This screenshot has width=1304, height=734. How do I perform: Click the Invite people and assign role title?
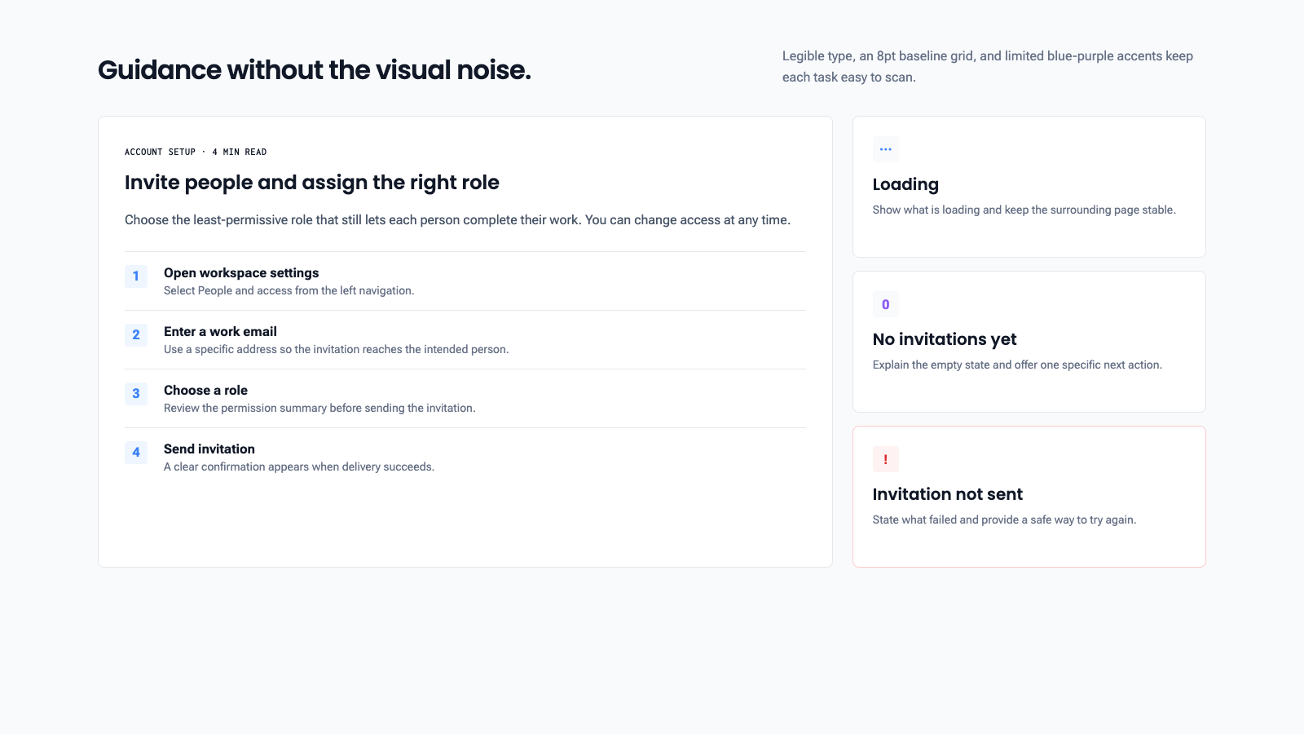pos(312,183)
